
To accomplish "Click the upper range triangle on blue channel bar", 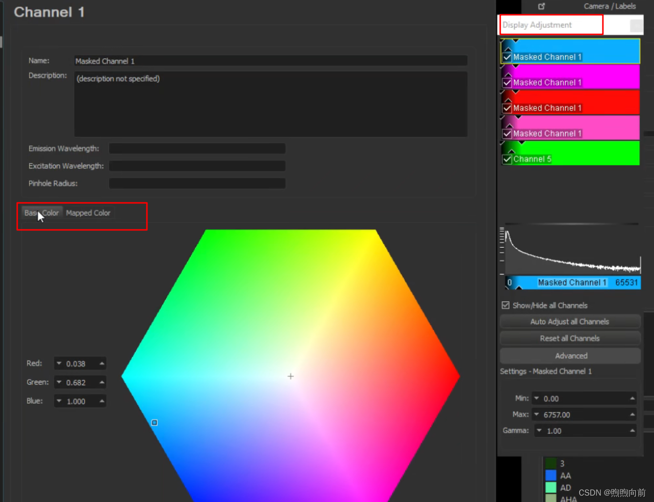I will pos(515,41).
